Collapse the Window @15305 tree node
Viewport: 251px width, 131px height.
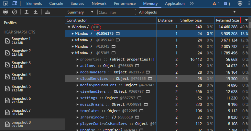tap(73, 53)
